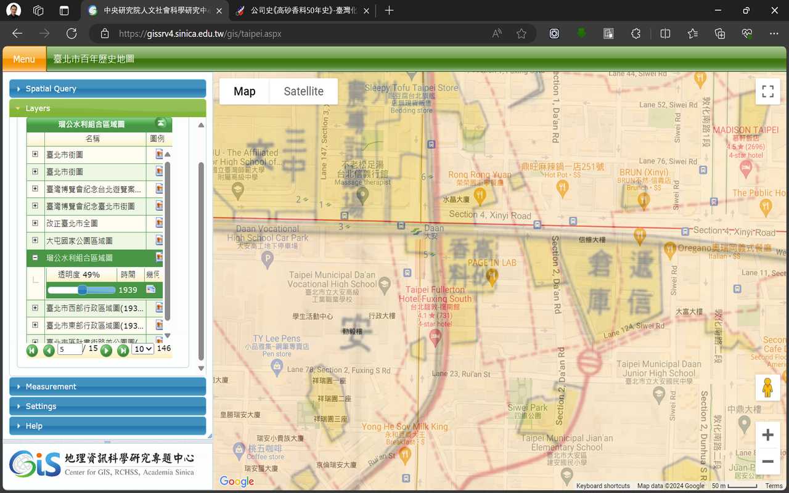Click the page number input field

click(x=70, y=349)
